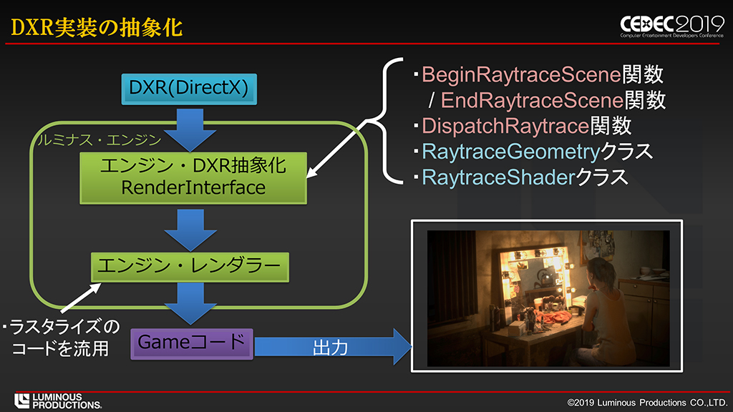The image size is (733, 412).
Task: Click BeginRaytraceScene関数 text
Action: (543, 74)
